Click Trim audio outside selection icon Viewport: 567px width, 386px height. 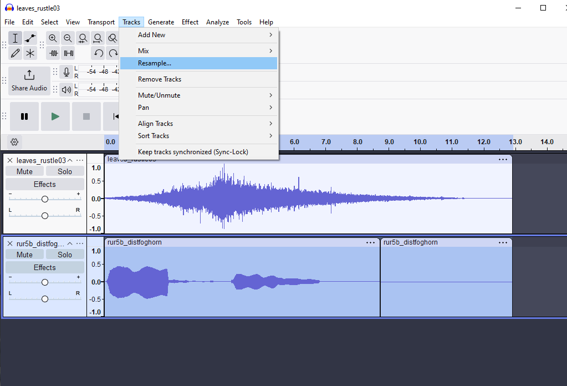point(54,54)
